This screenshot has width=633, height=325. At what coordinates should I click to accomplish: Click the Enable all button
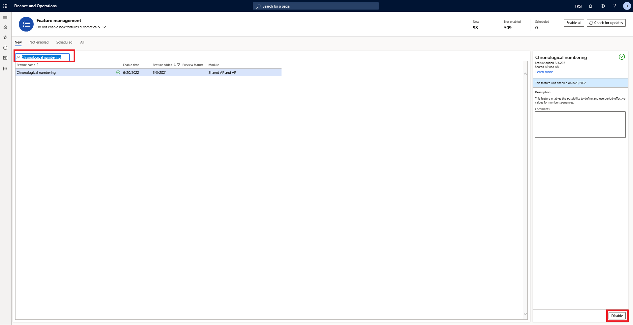(x=574, y=23)
